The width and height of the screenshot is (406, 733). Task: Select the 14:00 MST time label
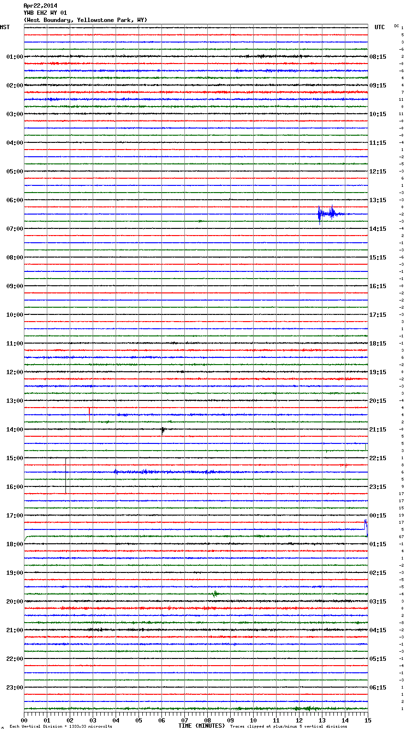14,430
